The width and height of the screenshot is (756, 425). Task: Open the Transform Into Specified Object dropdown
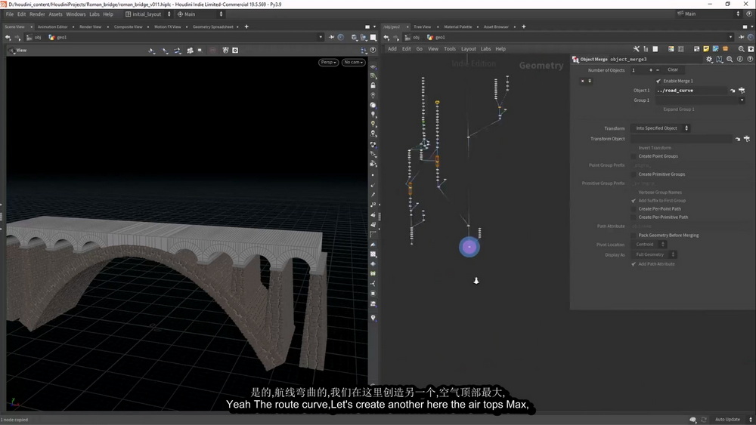pos(661,128)
